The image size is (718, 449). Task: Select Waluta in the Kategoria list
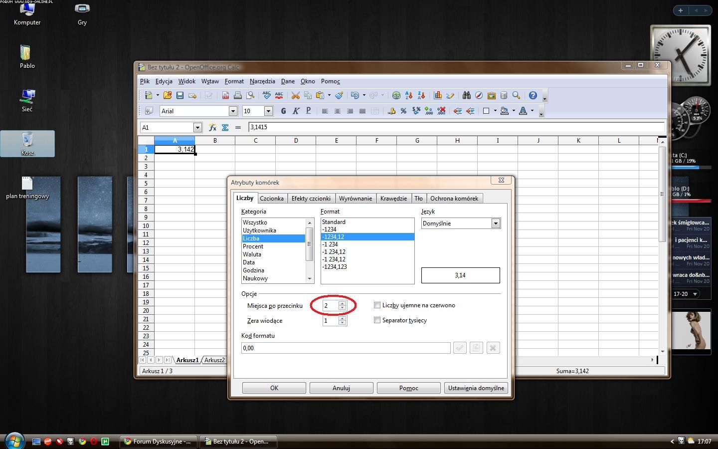tap(252, 254)
